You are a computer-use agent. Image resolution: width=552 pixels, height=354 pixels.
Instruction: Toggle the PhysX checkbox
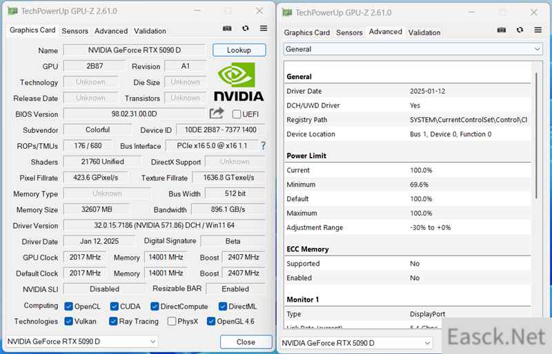pos(172,322)
